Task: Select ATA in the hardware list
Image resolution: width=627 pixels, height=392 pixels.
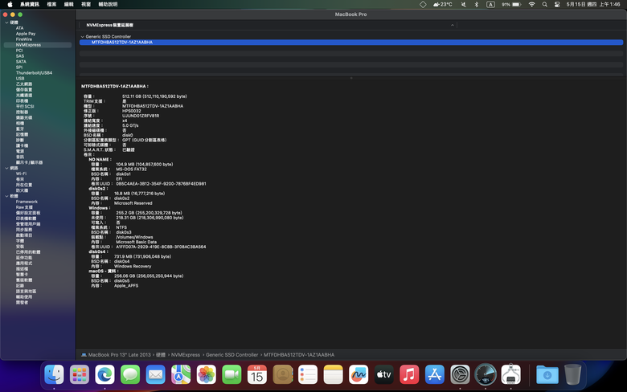Action: pyautogui.click(x=19, y=28)
